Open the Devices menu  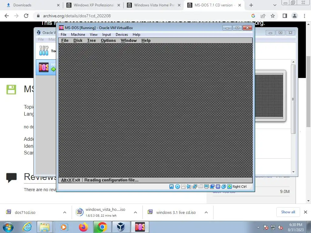[x=122, y=35]
